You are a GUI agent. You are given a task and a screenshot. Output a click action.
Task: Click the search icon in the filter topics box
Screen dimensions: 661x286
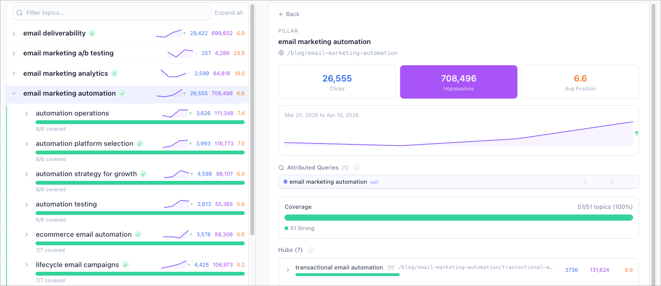[x=19, y=13]
